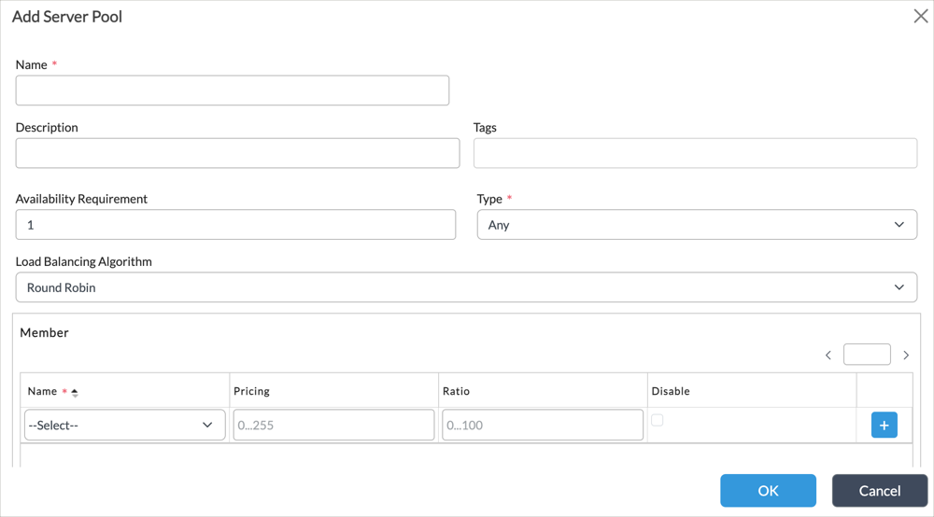
Task: Click the member Pricing input 0...255
Action: pos(333,425)
